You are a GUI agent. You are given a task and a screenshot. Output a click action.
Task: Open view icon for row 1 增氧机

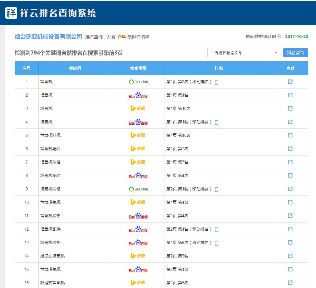[x=290, y=81]
